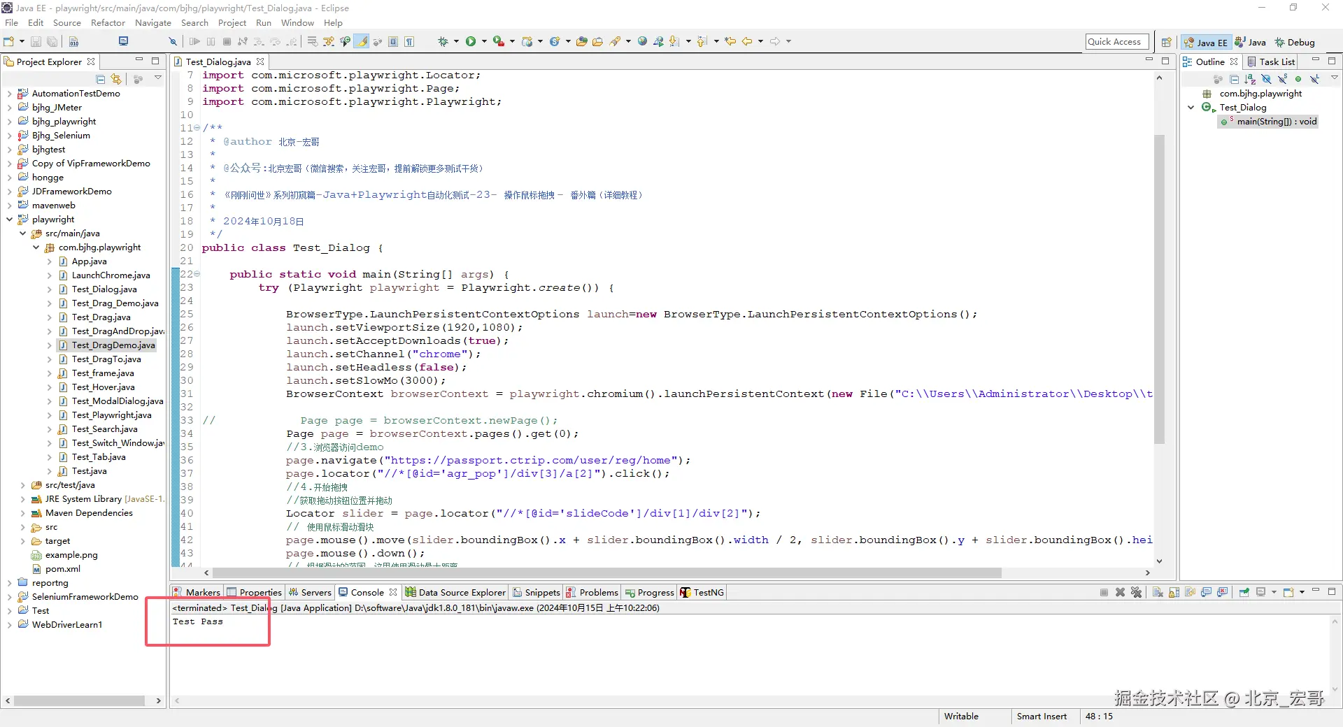Fold the main method at line 22
The height and width of the screenshot is (727, 1343).
click(197, 274)
